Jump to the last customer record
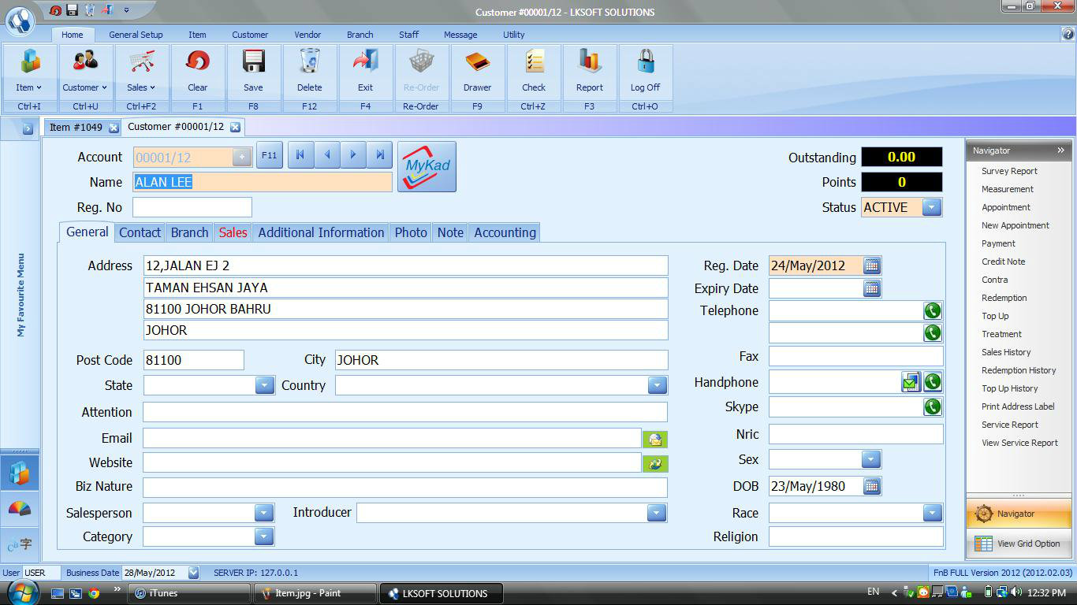This screenshot has height=605, width=1077. coord(379,155)
